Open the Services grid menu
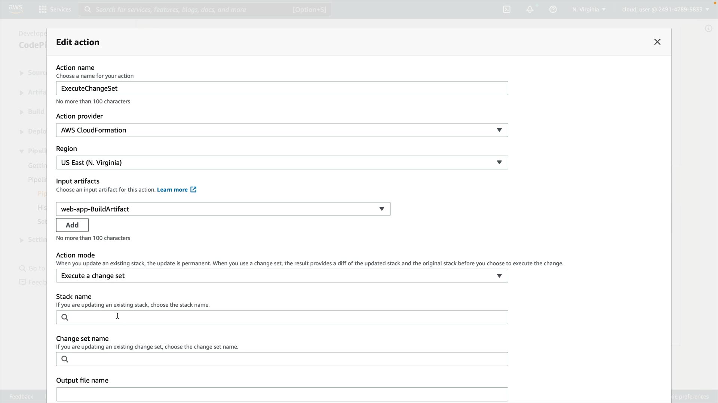Viewport: 718px width, 403px height. (43, 9)
